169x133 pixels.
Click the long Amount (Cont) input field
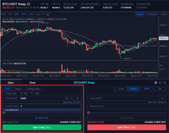point(42,106)
